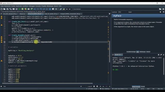Open the Datei menu
Screen dimensions: 165x92
click(x=2, y=6)
